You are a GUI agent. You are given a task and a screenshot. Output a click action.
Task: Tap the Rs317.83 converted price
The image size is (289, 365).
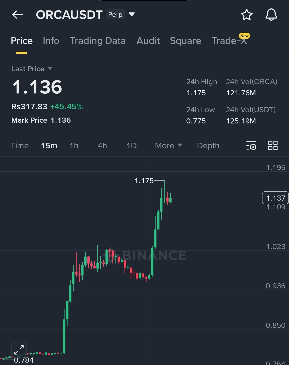(29, 107)
